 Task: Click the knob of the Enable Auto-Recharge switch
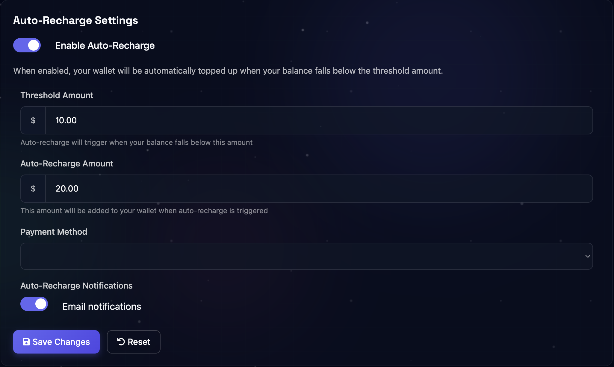(33, 45)
